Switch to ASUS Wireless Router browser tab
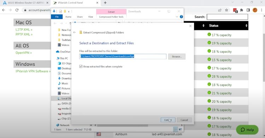Image resolution: width=265 pixels, height=138 pixels. 26,3
